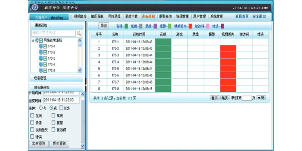Click the green 在线 legend swatch

pos(127,26)
